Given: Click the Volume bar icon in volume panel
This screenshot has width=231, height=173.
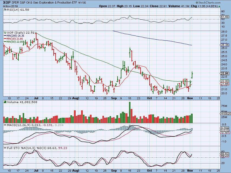Looking at the screenshot, I should [x=5, y=102].
